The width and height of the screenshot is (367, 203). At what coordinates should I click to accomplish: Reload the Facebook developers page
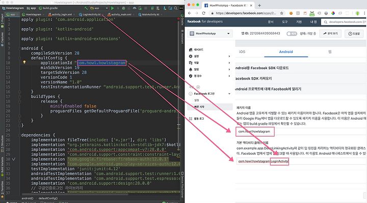click(x=203, y=13)
